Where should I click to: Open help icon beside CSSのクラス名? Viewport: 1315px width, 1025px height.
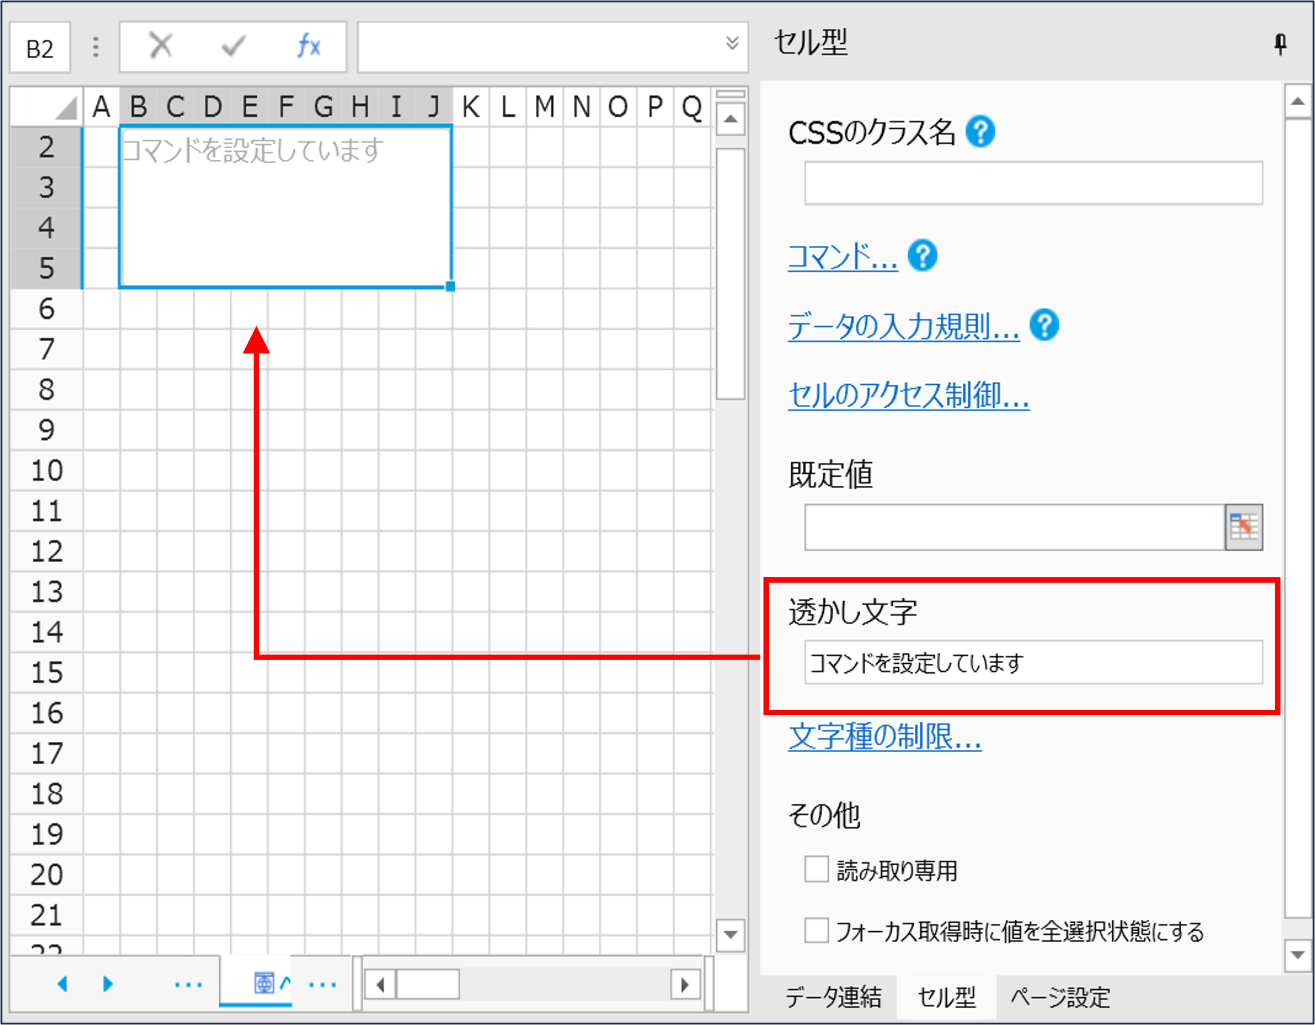[x=980, y=131]
